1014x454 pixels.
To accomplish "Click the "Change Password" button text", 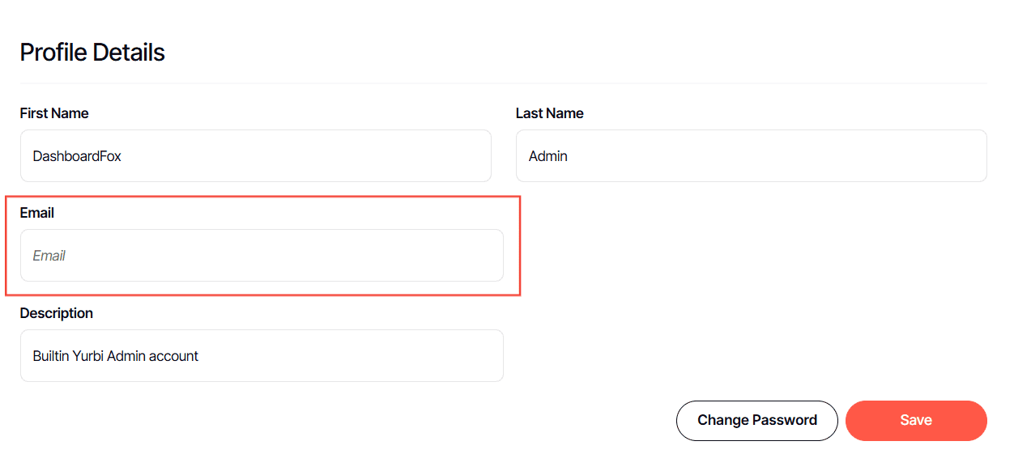I will pos(757,421).
